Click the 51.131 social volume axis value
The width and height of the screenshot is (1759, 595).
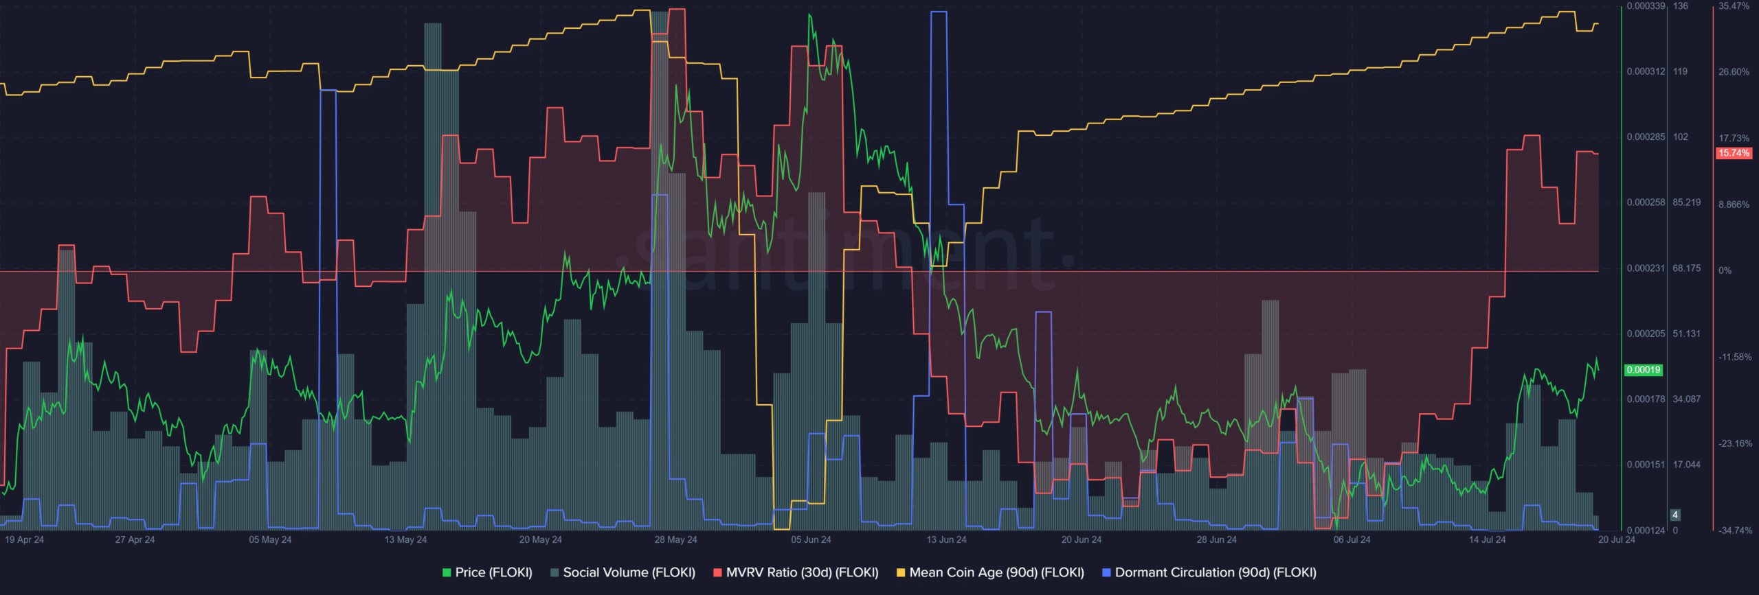[x=1687, y=334]
